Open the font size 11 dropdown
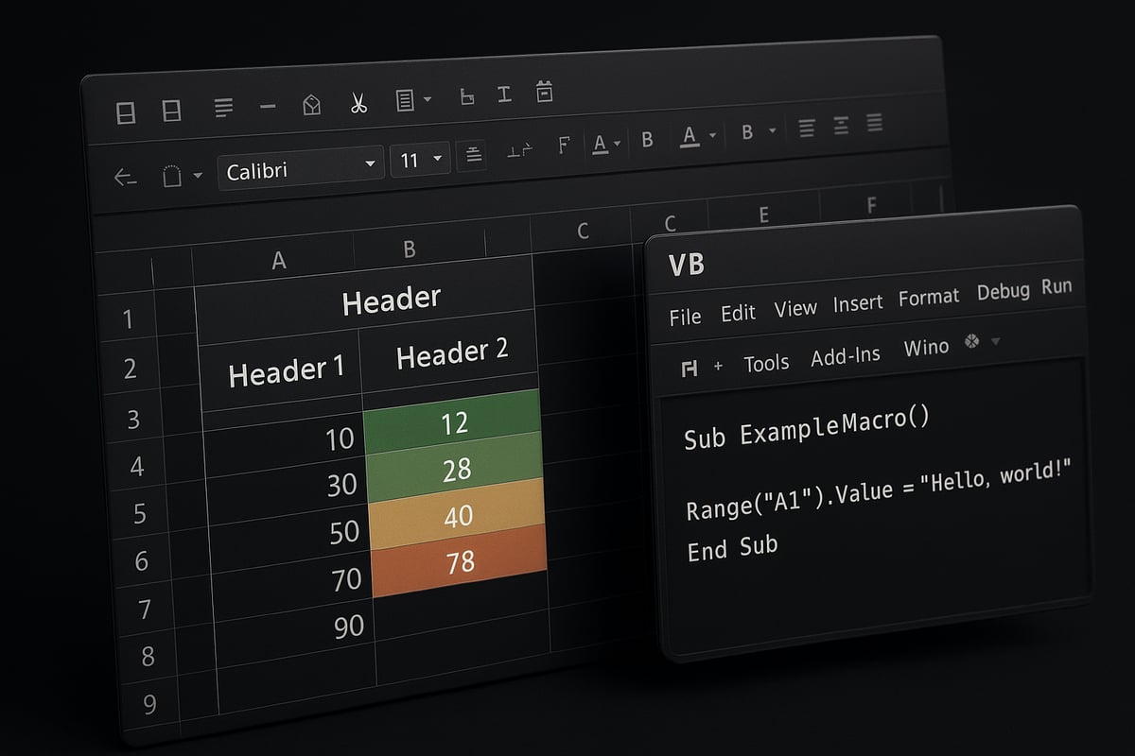The image size is (1135, 756). pyautogui.click(x=418, y=160)
